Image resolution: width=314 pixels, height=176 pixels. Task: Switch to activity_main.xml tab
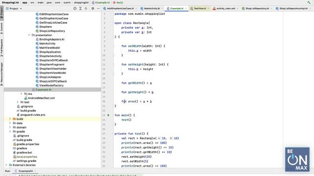(x=226, y=8)
